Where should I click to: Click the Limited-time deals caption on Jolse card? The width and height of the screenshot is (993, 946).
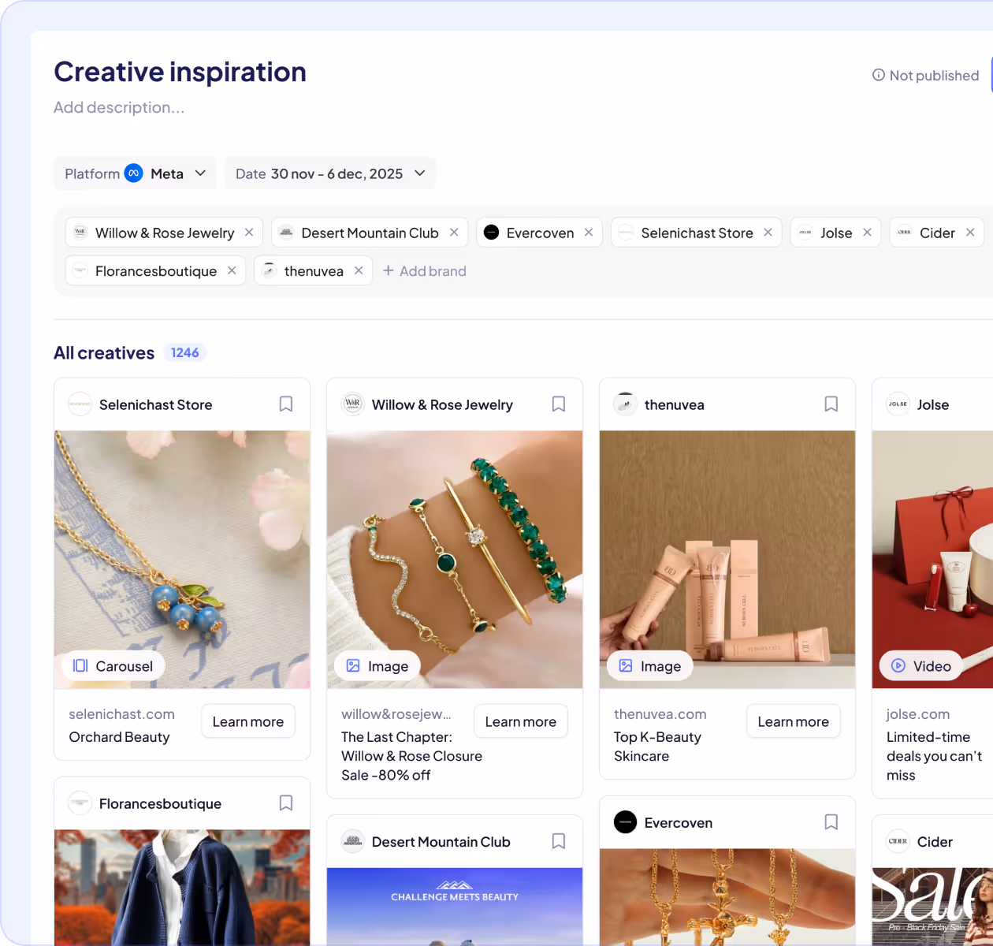coord(934,756)
